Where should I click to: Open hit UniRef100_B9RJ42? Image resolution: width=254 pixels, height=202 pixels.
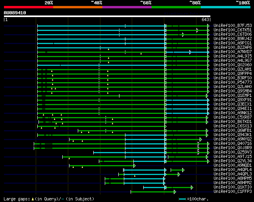pos(233,39)
